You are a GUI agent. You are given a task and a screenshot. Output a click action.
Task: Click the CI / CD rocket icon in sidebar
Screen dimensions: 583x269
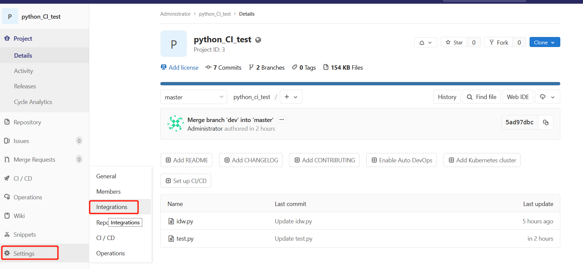click(7, 178)
